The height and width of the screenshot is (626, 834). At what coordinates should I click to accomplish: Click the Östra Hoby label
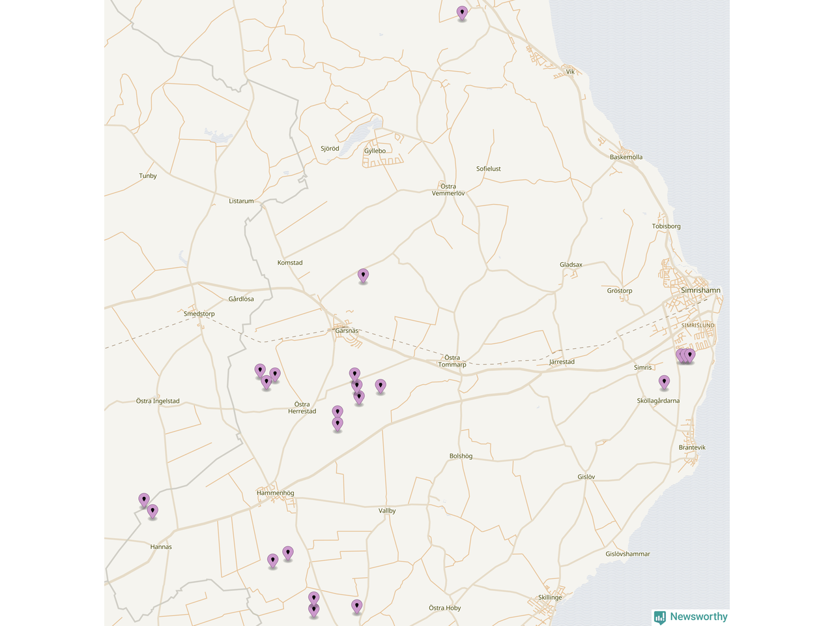[x=445, y=608]
